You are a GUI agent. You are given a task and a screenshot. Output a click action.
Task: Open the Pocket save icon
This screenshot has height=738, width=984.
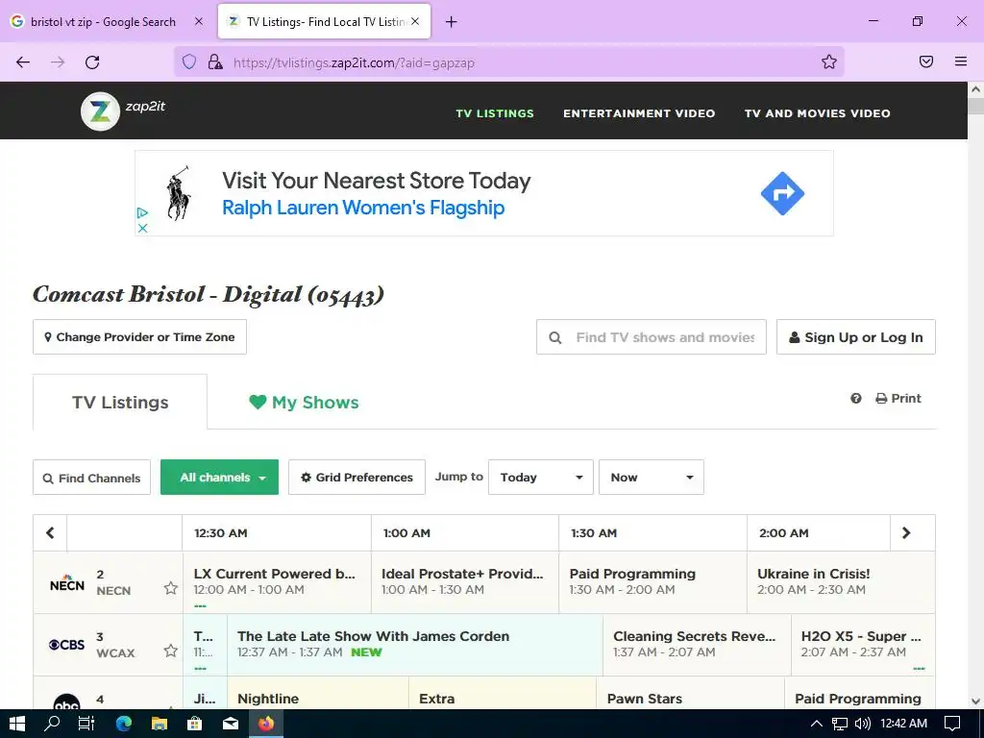tap(926, 61)
